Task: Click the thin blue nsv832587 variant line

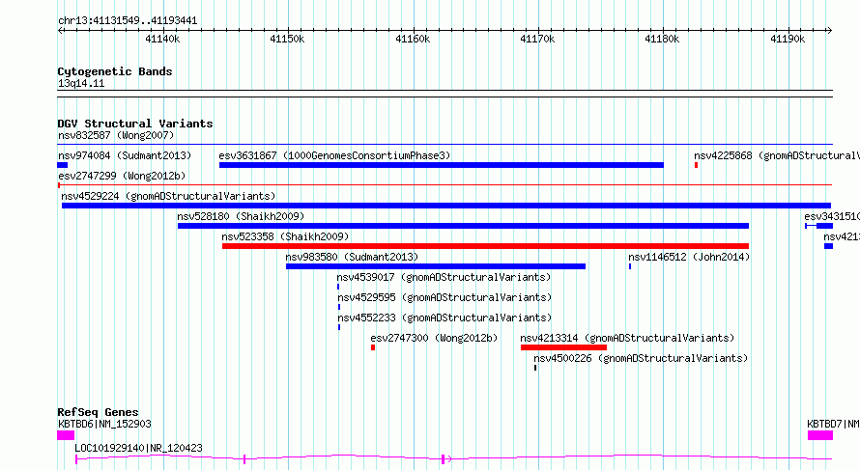Action: pyautogui.click(x=444, y=145)
